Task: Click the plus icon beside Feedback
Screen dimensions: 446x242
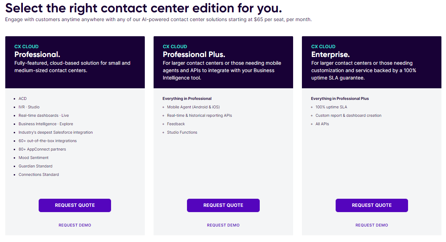Action: (x=163, y=124)
